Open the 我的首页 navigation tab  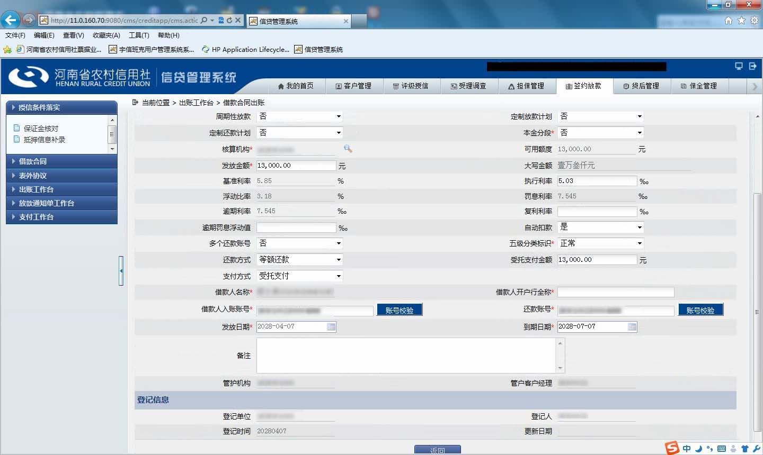(296, 86)
